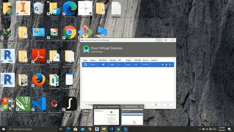Open Microsoft Store from taskbar

[x=75, y=129]
